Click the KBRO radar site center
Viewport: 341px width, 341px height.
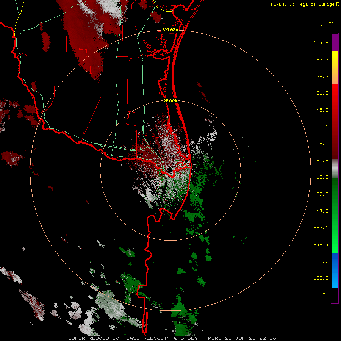tap(170, 170)
